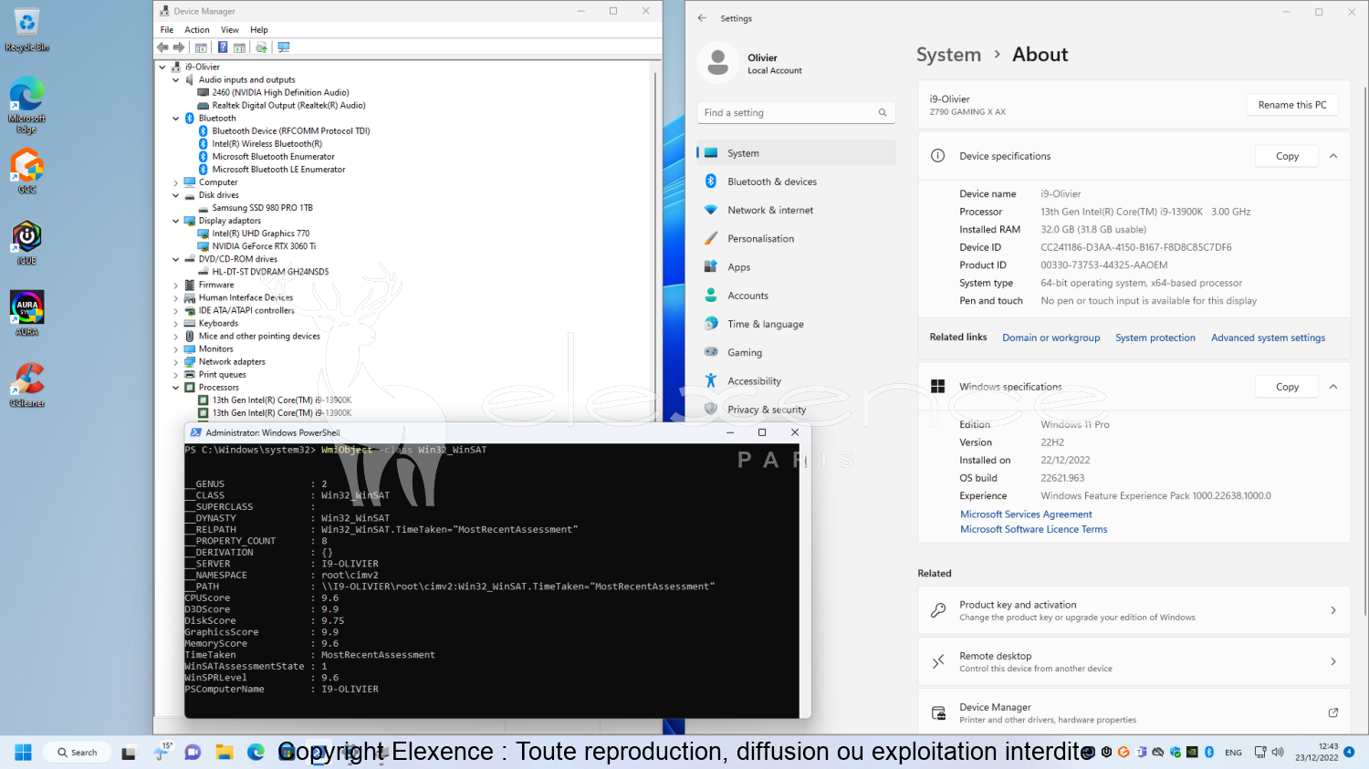Viewport: 1369px width, 769px height.
Task: Click the Rename this PC button
Action: 1292,105
